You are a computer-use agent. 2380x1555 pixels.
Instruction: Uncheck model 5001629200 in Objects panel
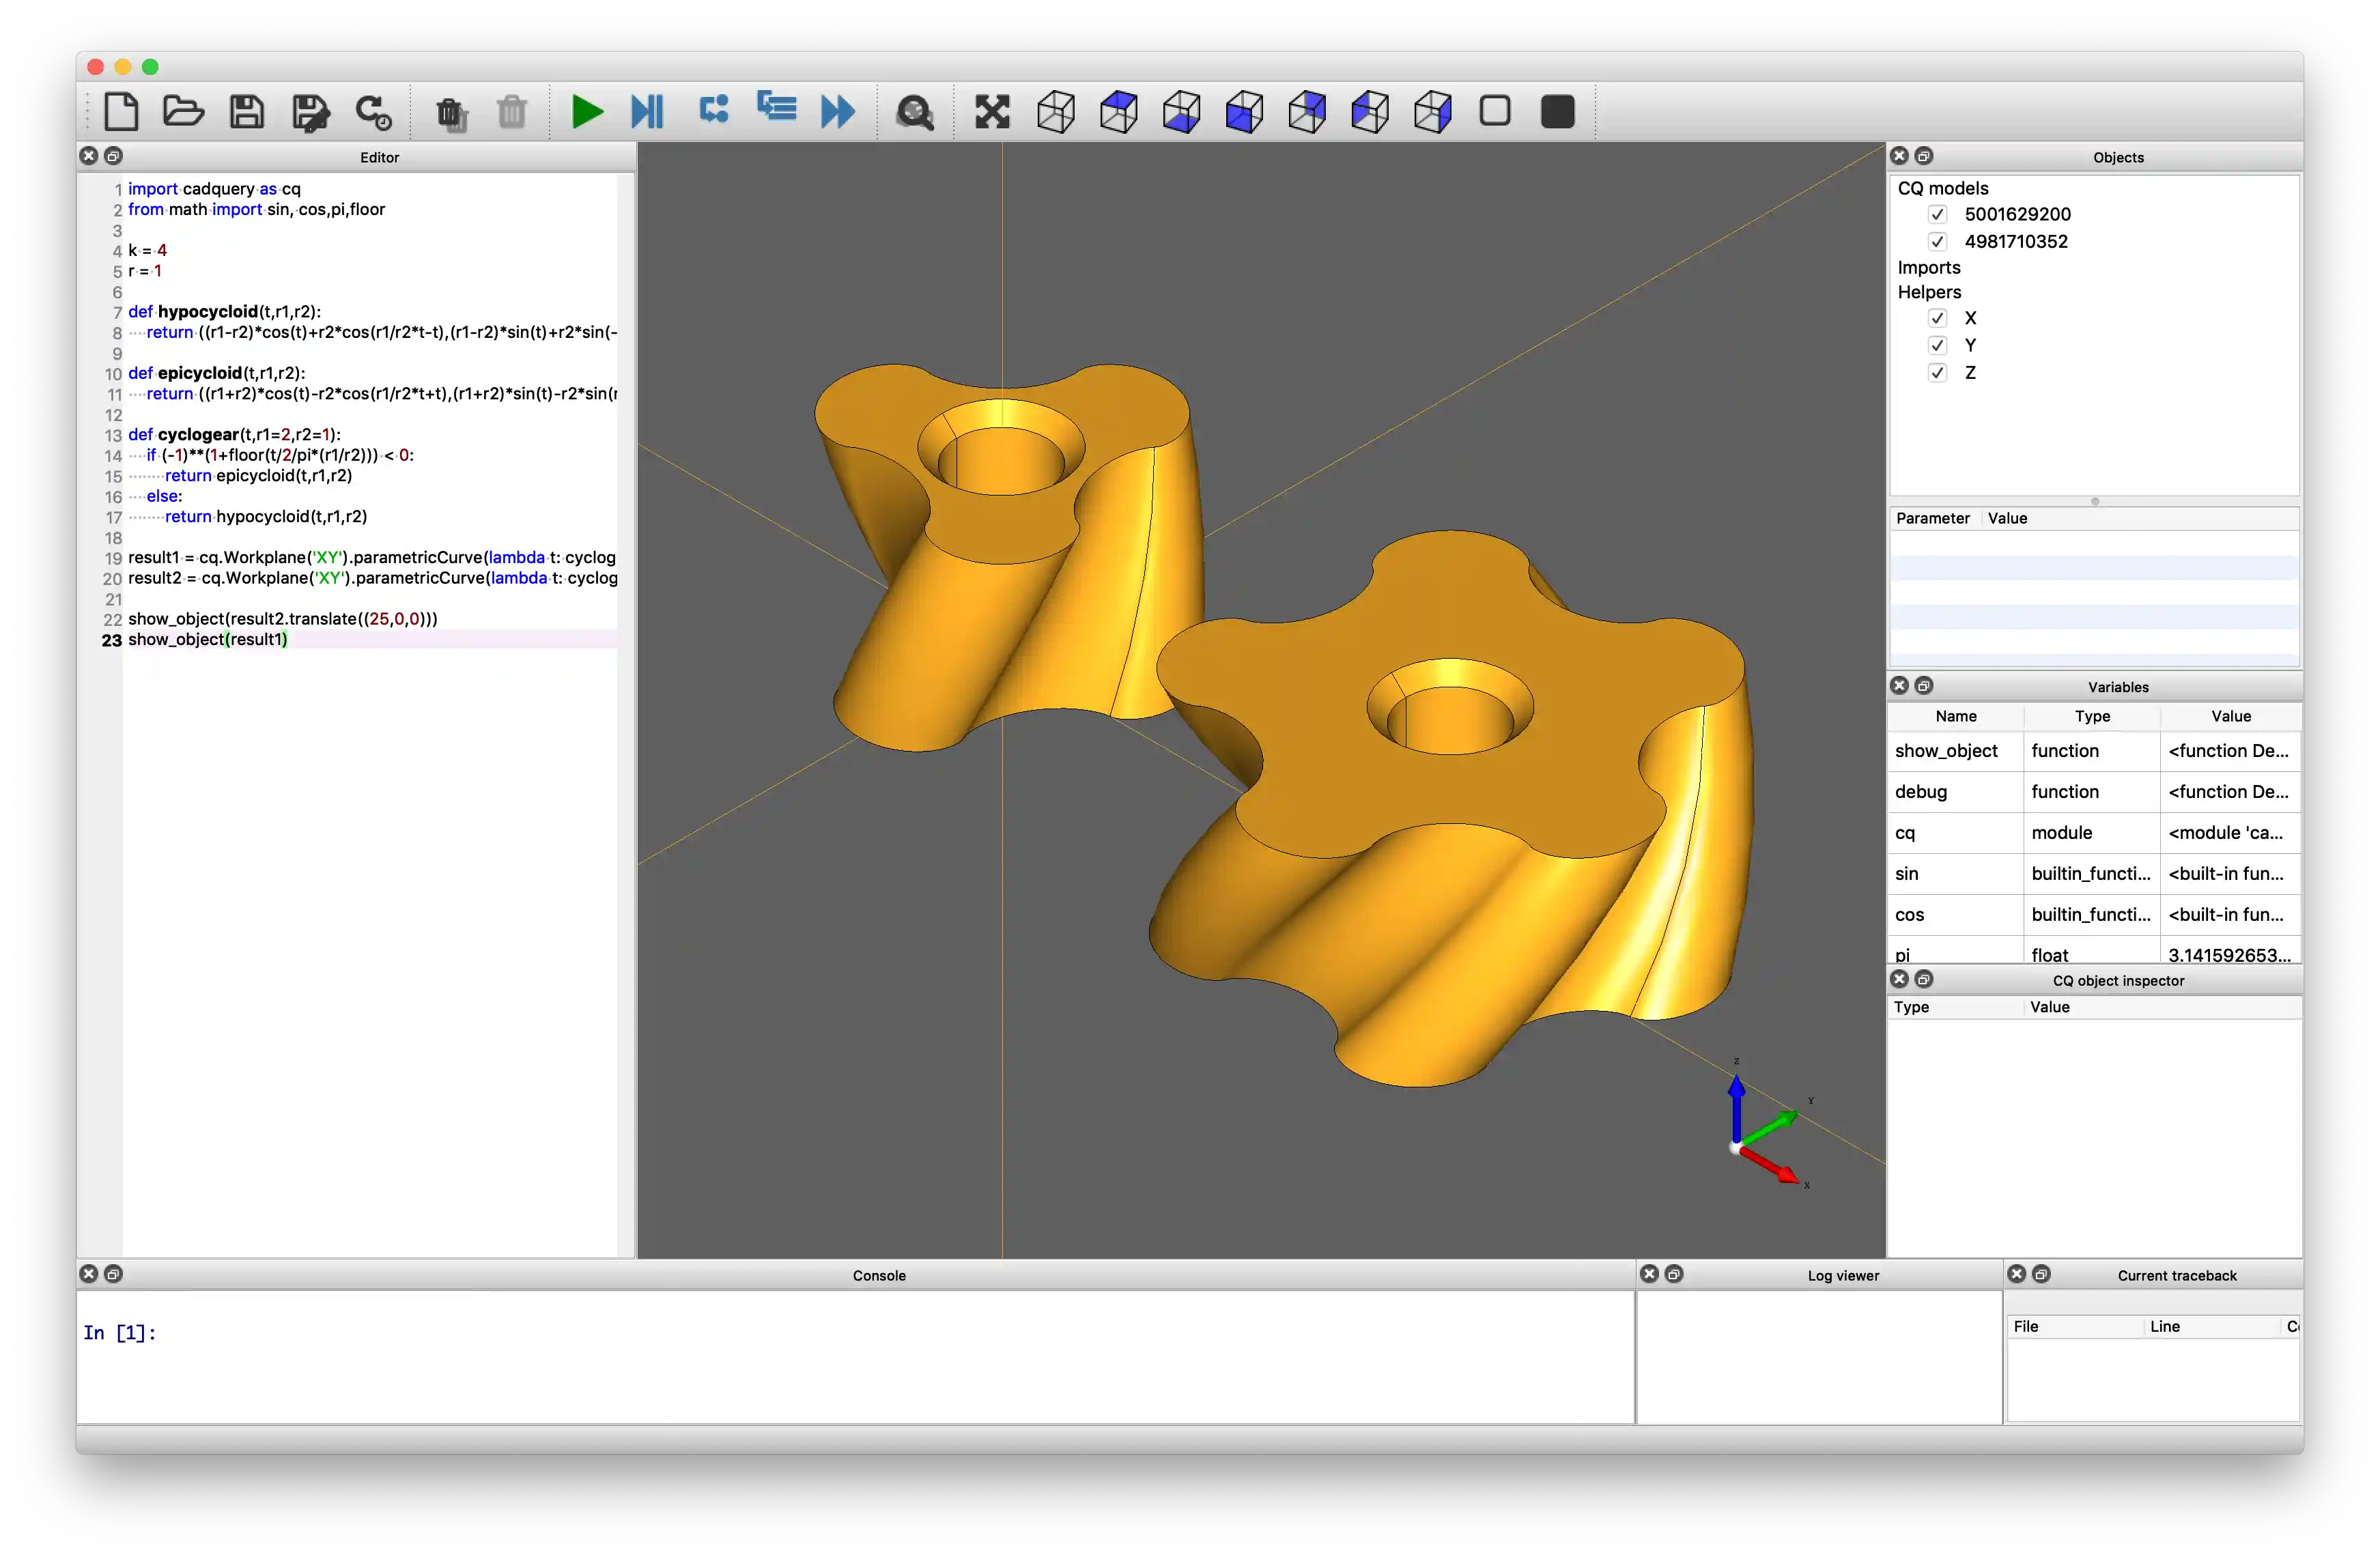pyautogui.click(x=1938, y=213)
